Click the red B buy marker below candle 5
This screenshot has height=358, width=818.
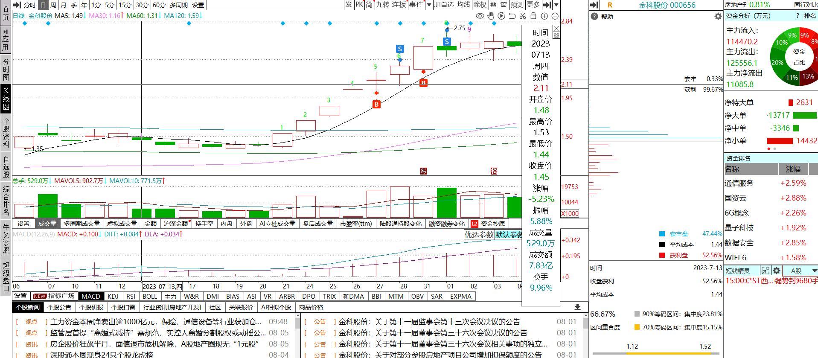pyautogui.click(x=376, y=104)
